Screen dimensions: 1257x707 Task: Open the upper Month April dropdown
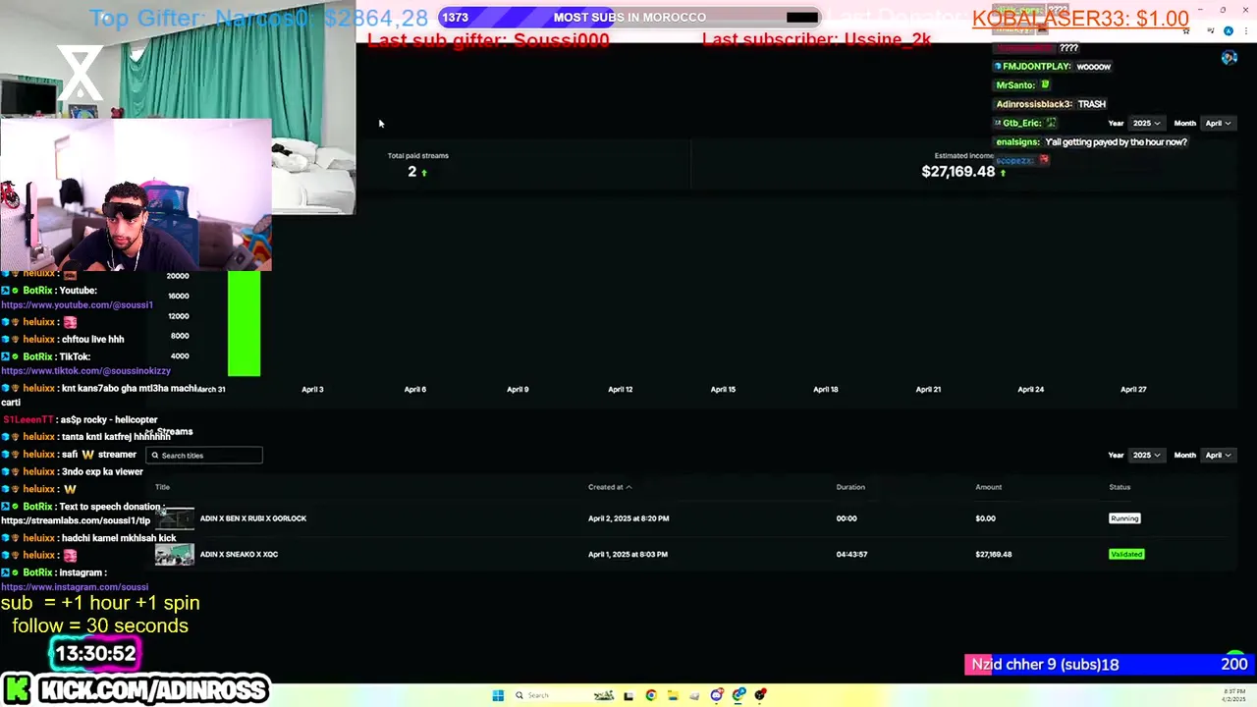coord(1218,124)
